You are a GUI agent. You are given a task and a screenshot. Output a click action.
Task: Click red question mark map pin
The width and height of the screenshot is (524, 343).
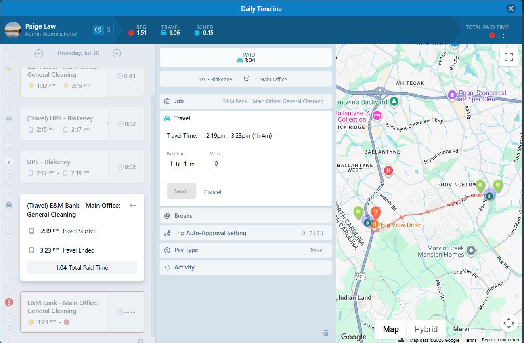tap(375, 213)
